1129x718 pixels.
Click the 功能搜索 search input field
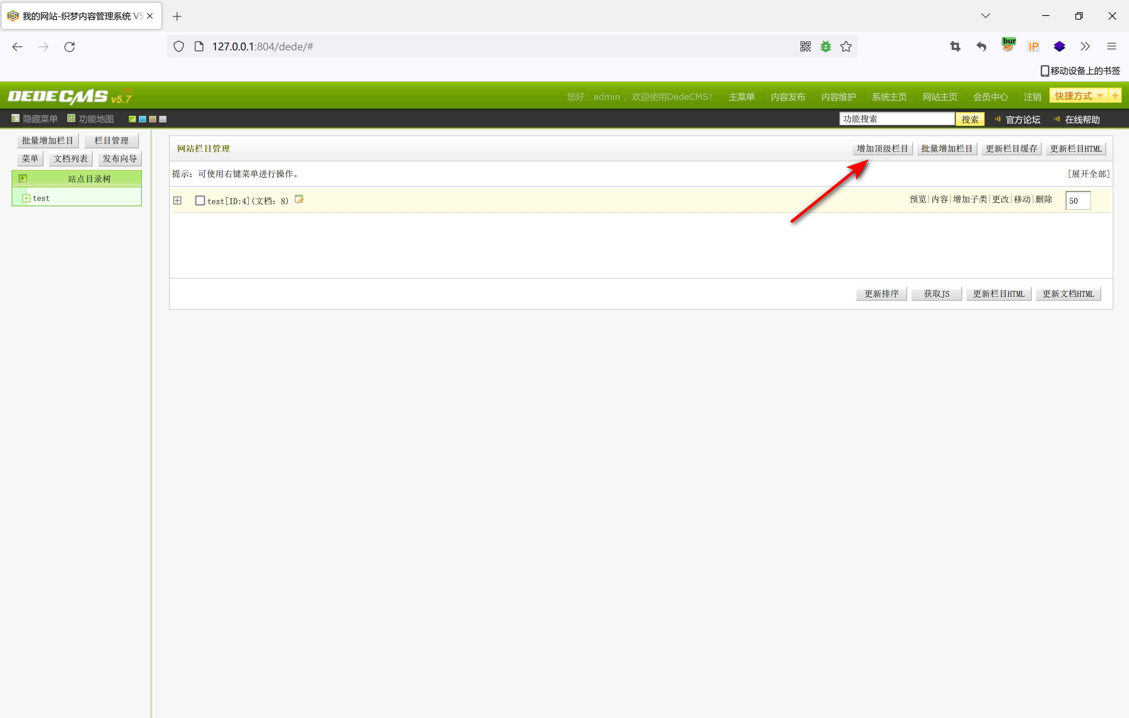pos(896,119)
